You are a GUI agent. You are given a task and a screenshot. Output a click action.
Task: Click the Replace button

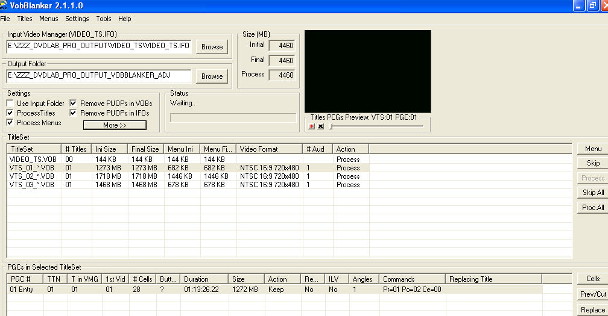click(593, 310)
